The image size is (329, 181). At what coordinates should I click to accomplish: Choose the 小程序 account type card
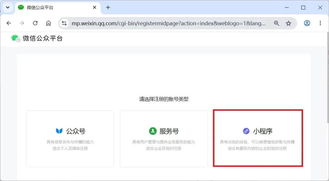258,138
